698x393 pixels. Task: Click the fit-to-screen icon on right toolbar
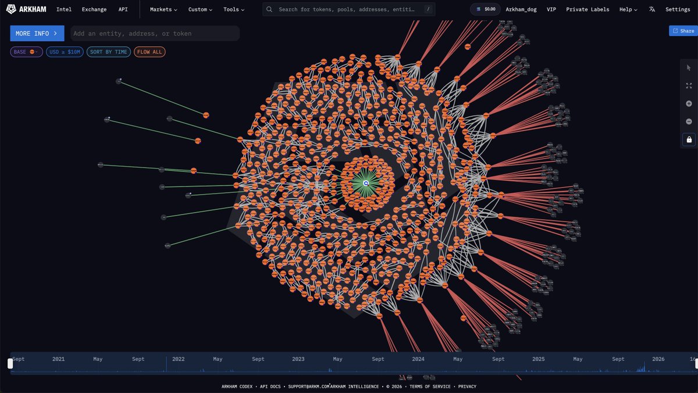click(689, 85)
